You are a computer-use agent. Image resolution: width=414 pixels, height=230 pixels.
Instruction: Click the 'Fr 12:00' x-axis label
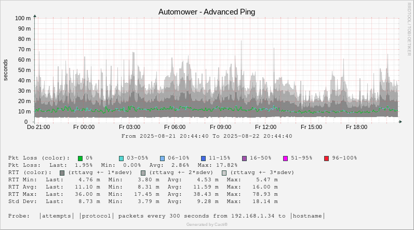(x=265, y=127)
